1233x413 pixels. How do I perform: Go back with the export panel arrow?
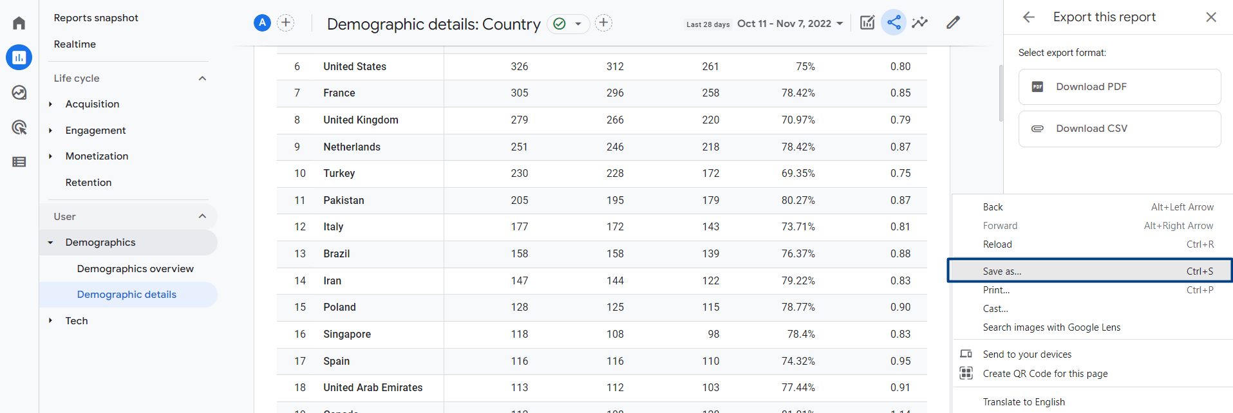click(1029, 17)
